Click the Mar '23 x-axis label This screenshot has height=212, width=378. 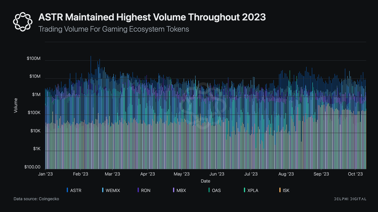[x=112, y=174]
